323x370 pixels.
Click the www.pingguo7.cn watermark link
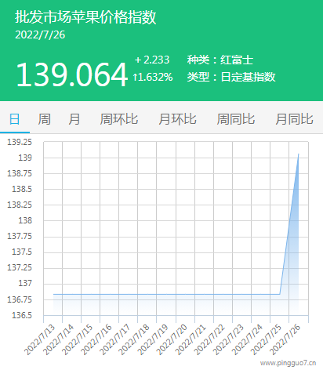[288, 363]
